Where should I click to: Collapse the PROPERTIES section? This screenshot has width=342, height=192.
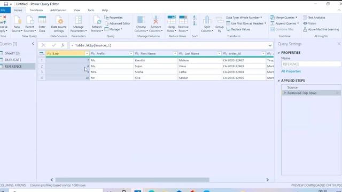tap(279, 53)
